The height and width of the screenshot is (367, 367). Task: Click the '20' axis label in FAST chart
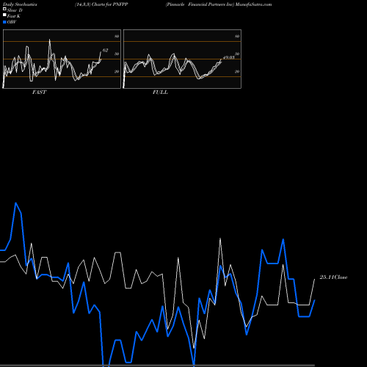pos(117,72)
